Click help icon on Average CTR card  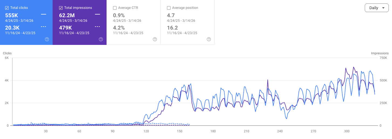[155, 39]
